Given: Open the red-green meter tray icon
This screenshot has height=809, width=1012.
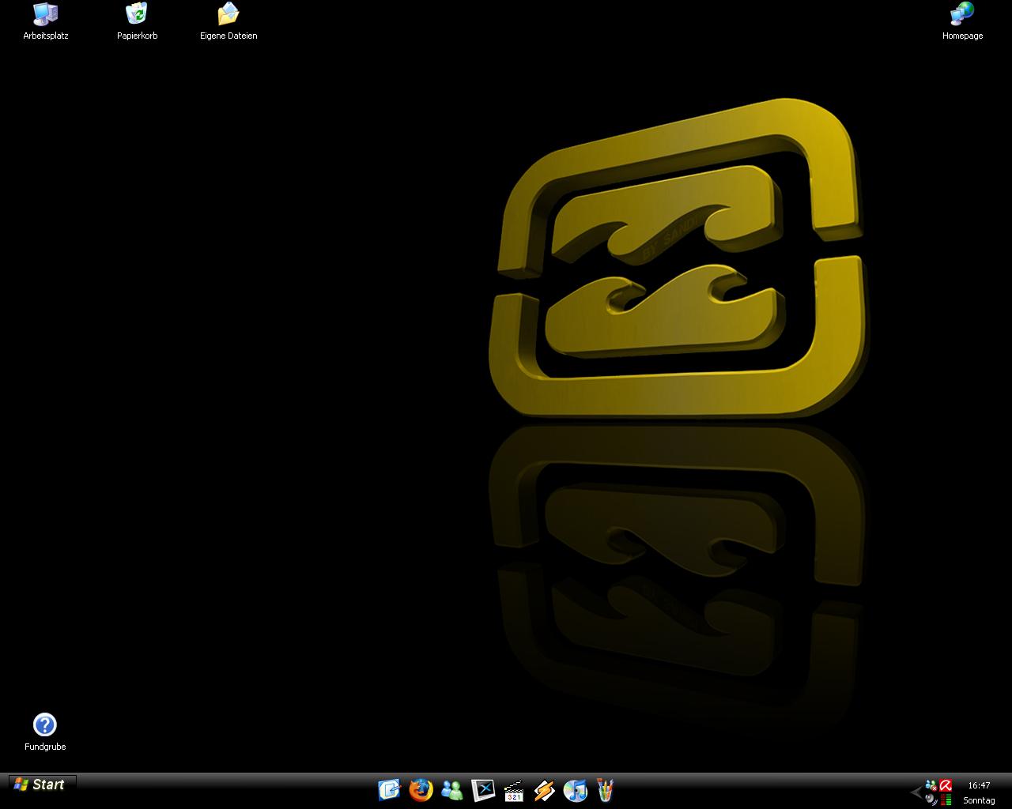Looking at the screenshot, I should point(946,800).
